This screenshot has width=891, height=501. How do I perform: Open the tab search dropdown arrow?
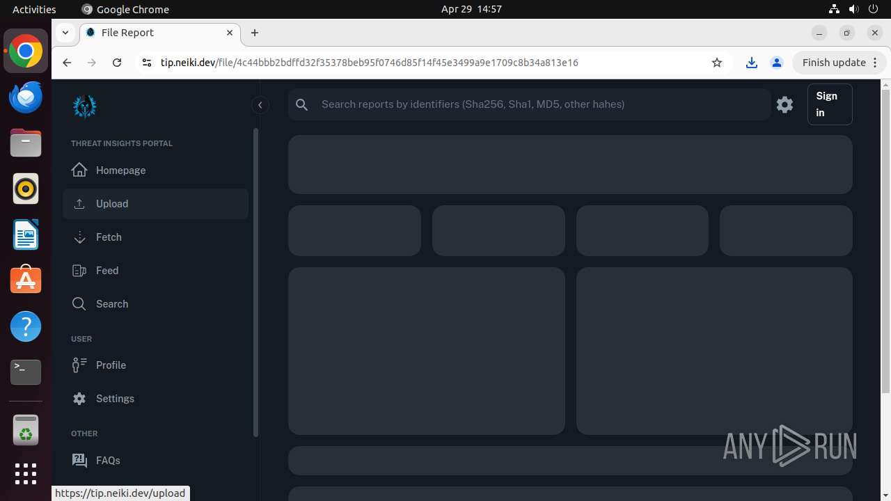point(65,33)
